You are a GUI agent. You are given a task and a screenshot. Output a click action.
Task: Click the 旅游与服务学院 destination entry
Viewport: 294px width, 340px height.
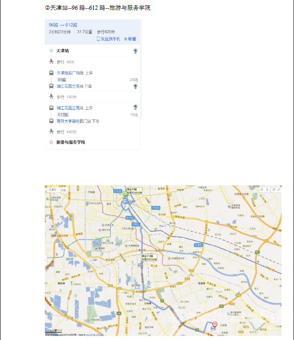pos(71,142)
